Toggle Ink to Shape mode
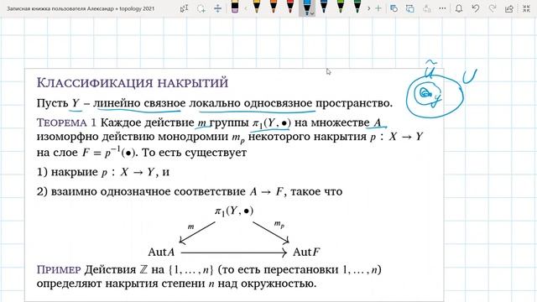Screen dimensions: 537x302 [x=410, y=8]
